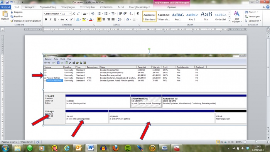Switch to the Invoegen tab
This screenshot has width=270, height=152.
click(29, 7)
